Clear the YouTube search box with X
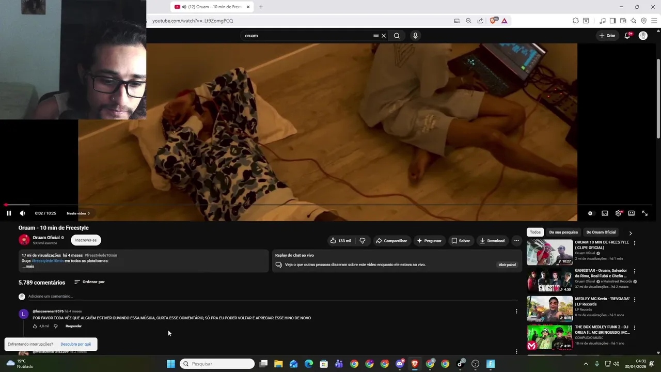661x372 pixels. [384, 36]
